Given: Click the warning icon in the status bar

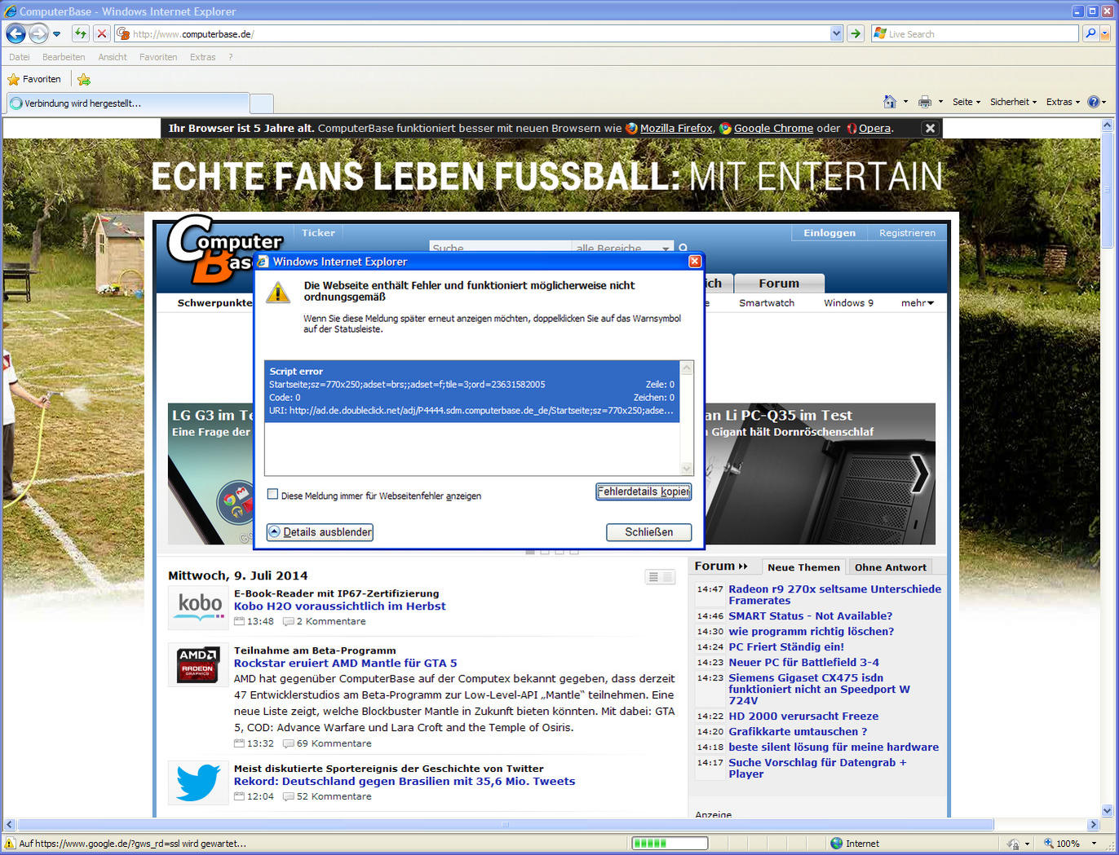Looking at the screenshot, I should tap(10, 844).
